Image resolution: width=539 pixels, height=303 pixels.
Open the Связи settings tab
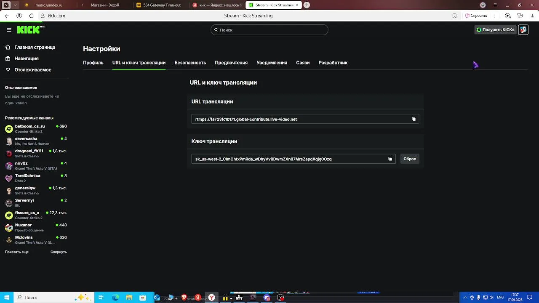pos(303,63)
